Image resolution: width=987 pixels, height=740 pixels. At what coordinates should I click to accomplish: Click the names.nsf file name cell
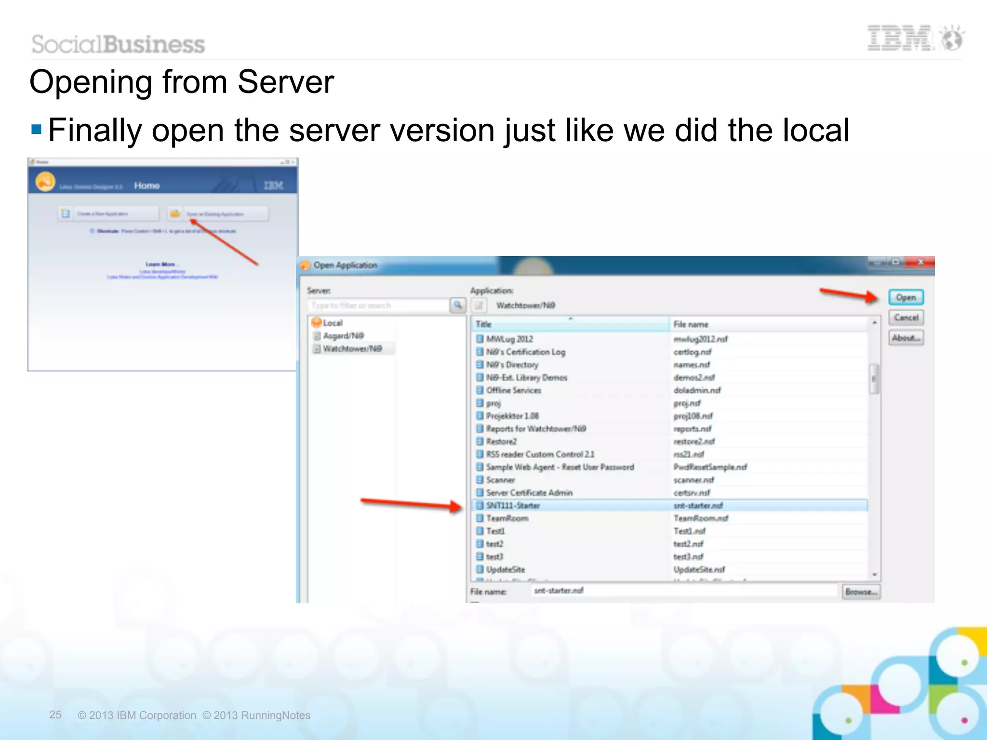pyautogui.click(x=692, y=365)
